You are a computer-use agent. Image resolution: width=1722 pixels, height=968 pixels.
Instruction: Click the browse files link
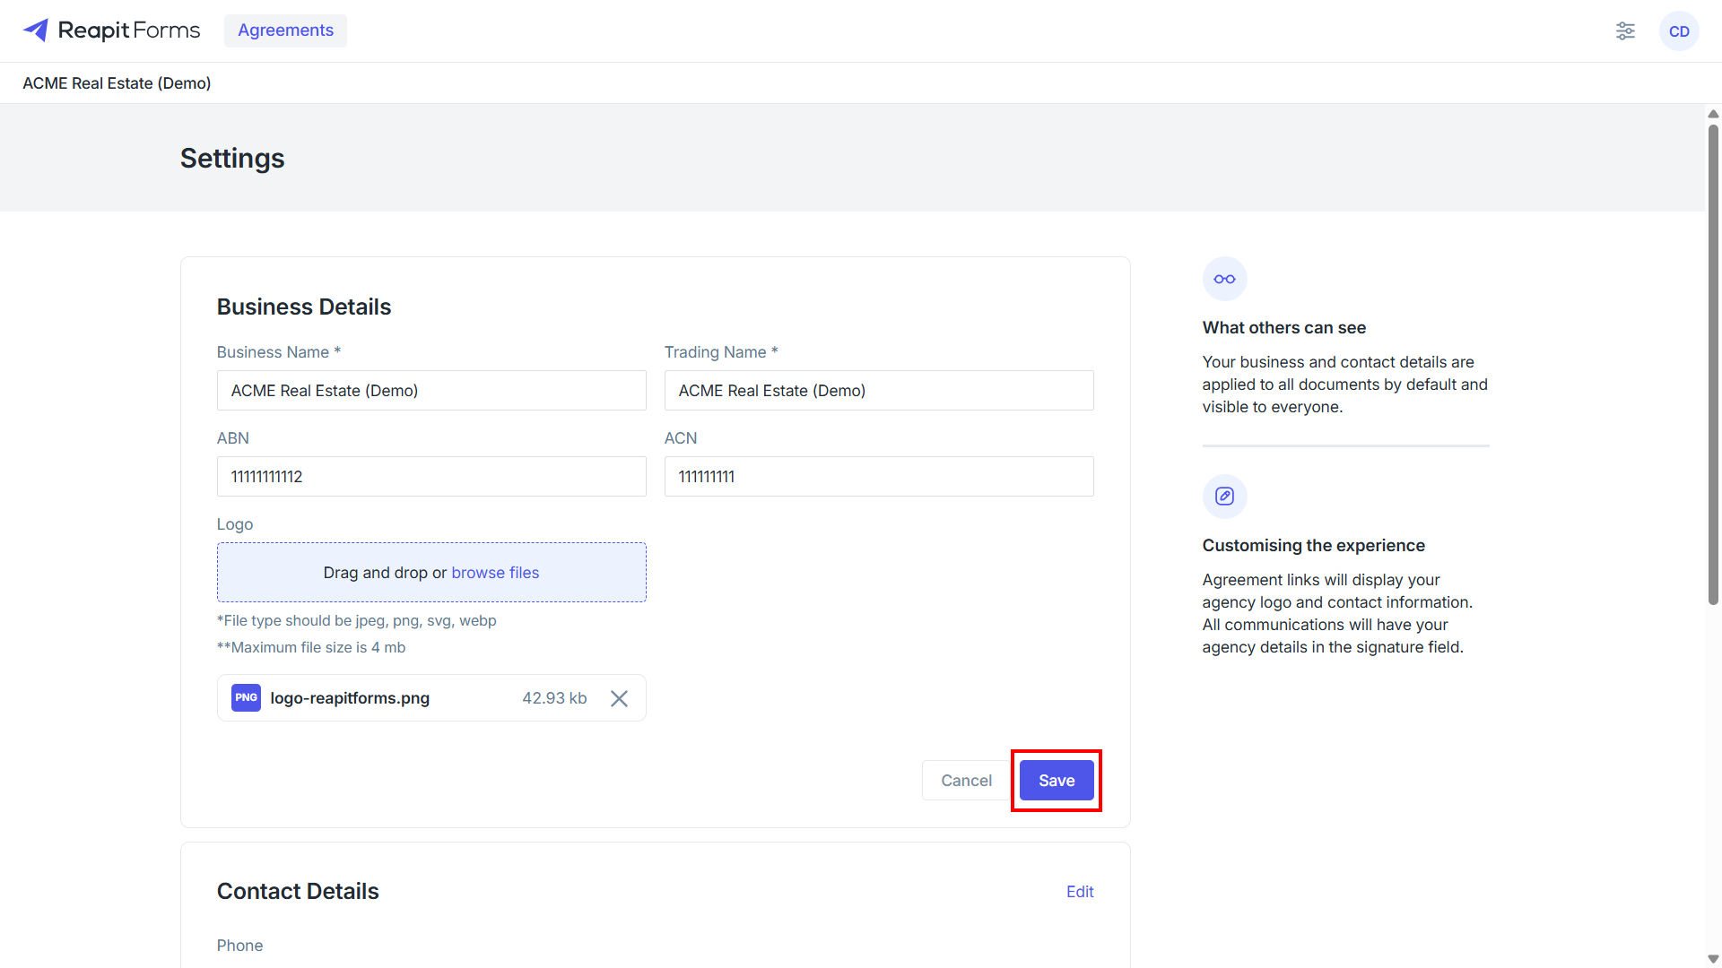click(x=495, y=573)
